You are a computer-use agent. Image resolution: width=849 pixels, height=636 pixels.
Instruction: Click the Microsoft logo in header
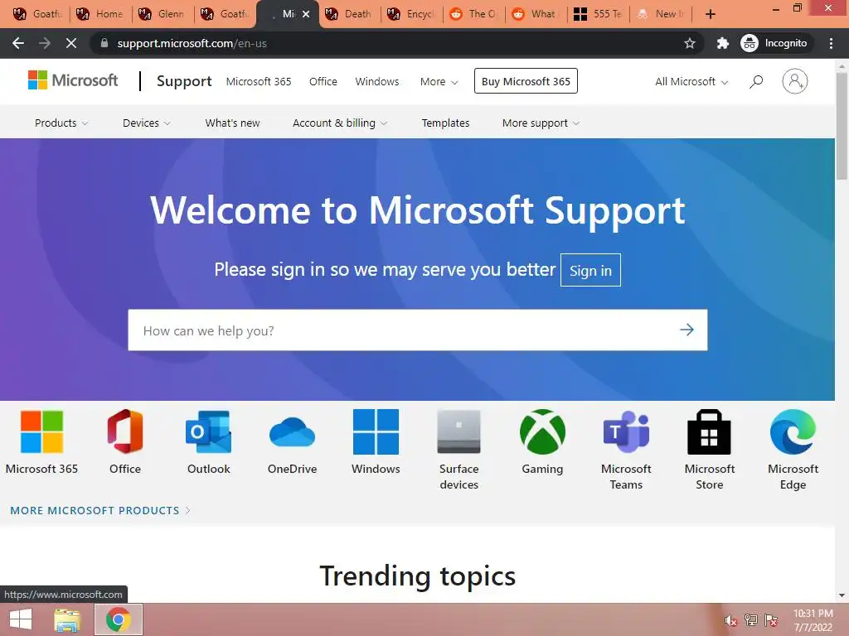tap(73, 80)
